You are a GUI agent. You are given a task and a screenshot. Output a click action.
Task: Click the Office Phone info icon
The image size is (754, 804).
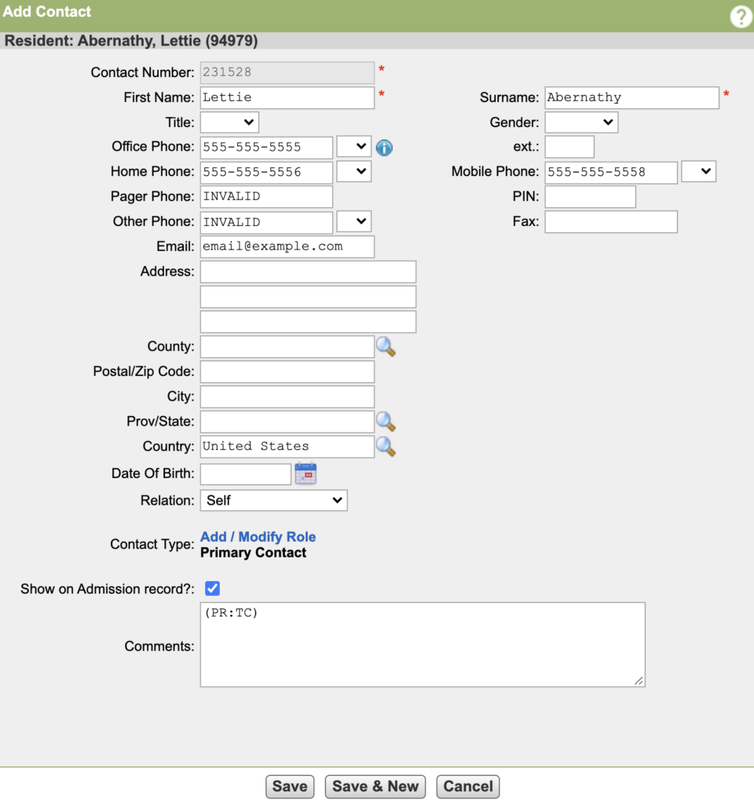tap(384, 148)
